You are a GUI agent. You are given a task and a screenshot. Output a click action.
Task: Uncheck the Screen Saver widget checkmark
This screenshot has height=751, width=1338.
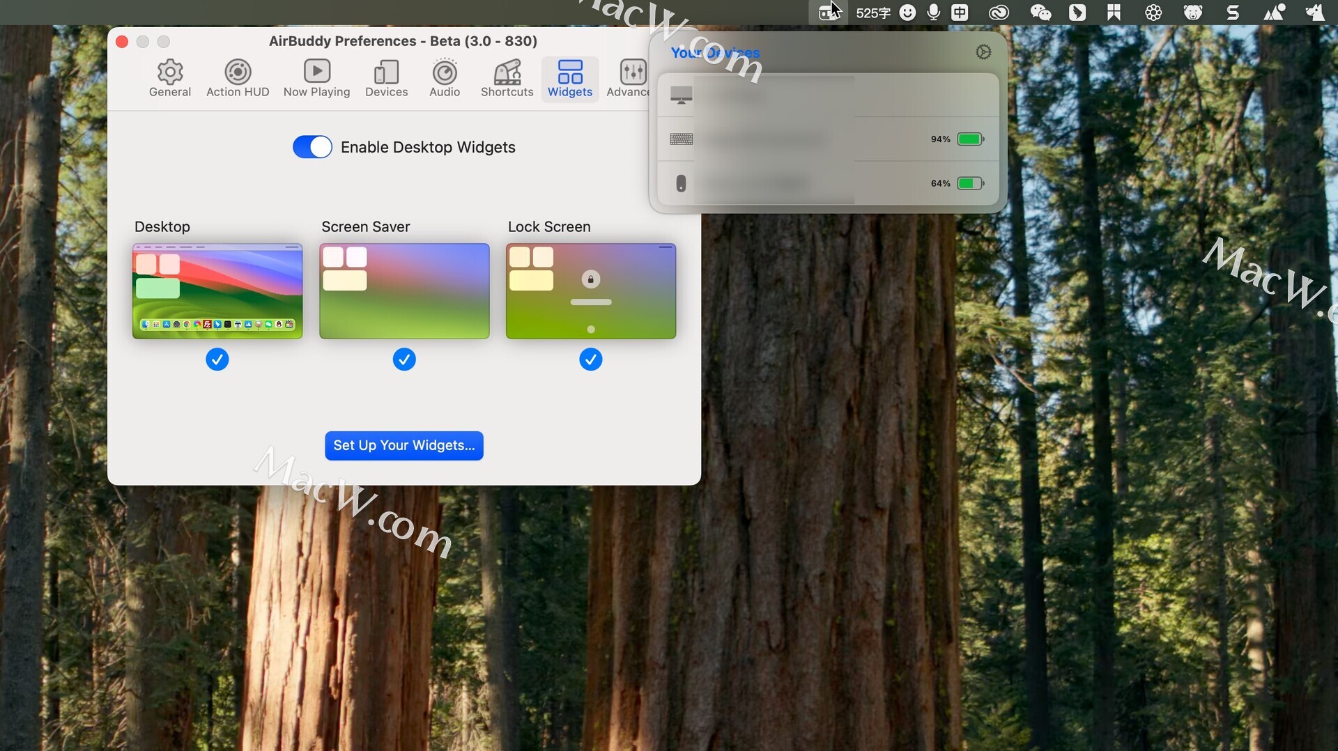click(x=404, y=359)
